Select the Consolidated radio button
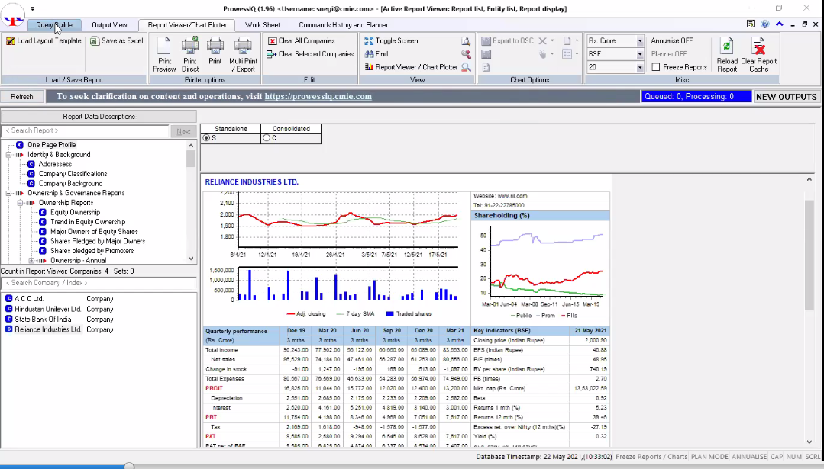Image resolution: width=824 pixels, height=469 pixels. [x=267, y=138]
